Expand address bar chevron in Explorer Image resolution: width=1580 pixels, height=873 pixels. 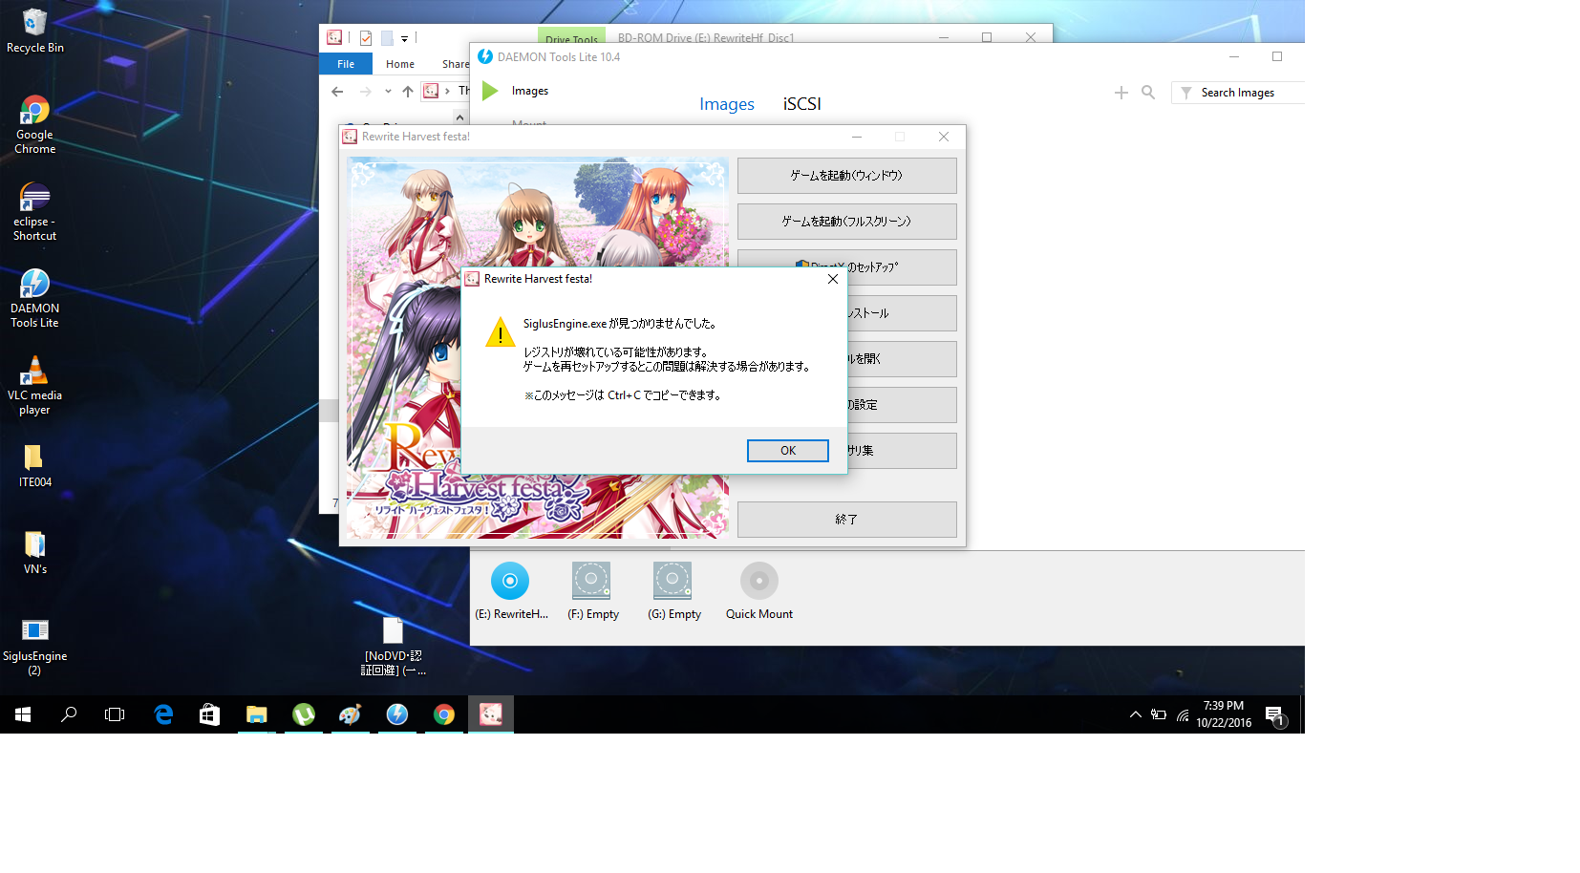coord(447,92)
